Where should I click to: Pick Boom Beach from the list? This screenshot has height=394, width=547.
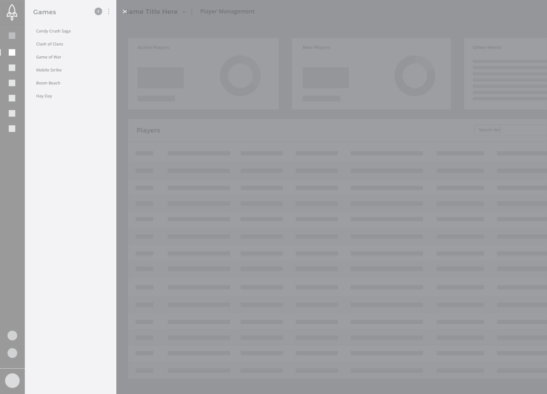coord(48,83)
